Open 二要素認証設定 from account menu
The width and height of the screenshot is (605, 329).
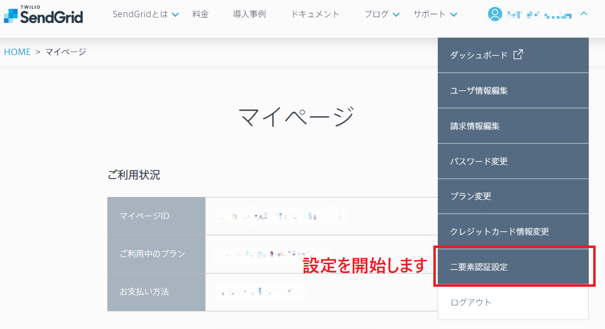(513, 267)
